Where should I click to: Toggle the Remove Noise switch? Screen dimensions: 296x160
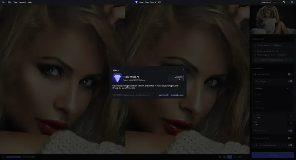pos(290,74)
